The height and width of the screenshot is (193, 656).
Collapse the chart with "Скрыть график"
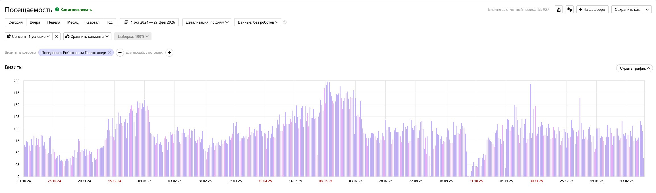pyautogui.click(x=634, y=68)
